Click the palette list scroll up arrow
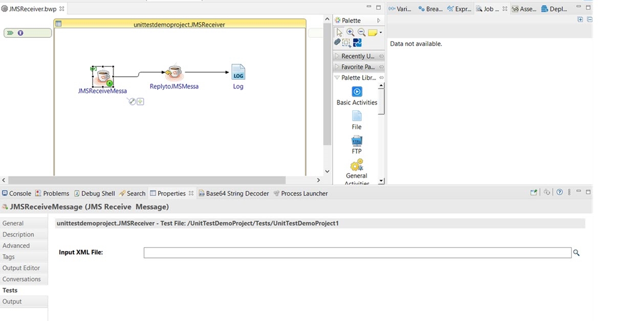The height and width of the screenshot is (321, 633). point(381,86)
